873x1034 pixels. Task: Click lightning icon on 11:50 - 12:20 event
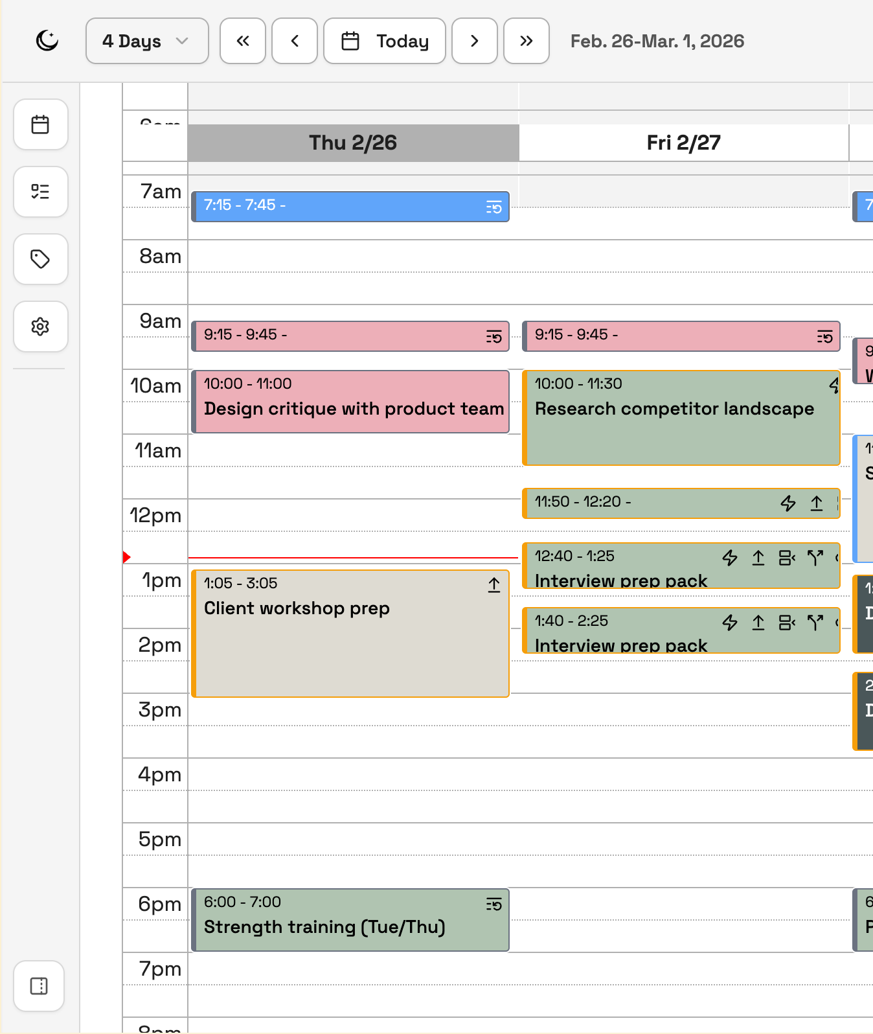click(788, 503)
